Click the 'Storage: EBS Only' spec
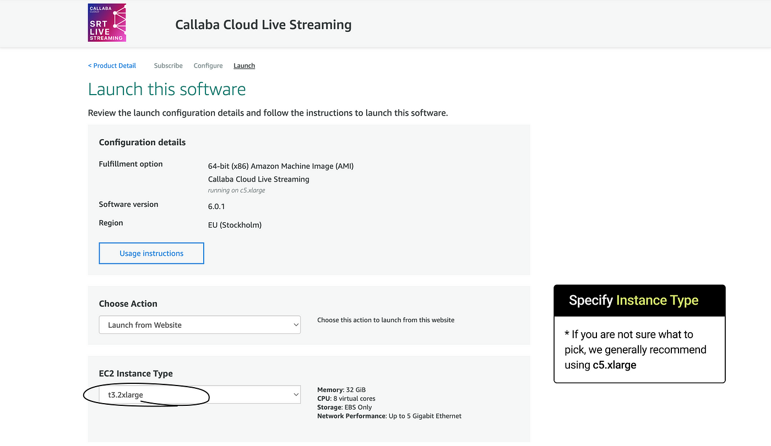Viewport: 771px width, 446px height. (345, 408)
